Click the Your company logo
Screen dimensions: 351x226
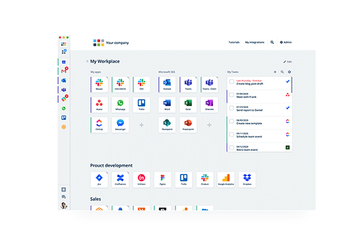[x=111, y=43]
